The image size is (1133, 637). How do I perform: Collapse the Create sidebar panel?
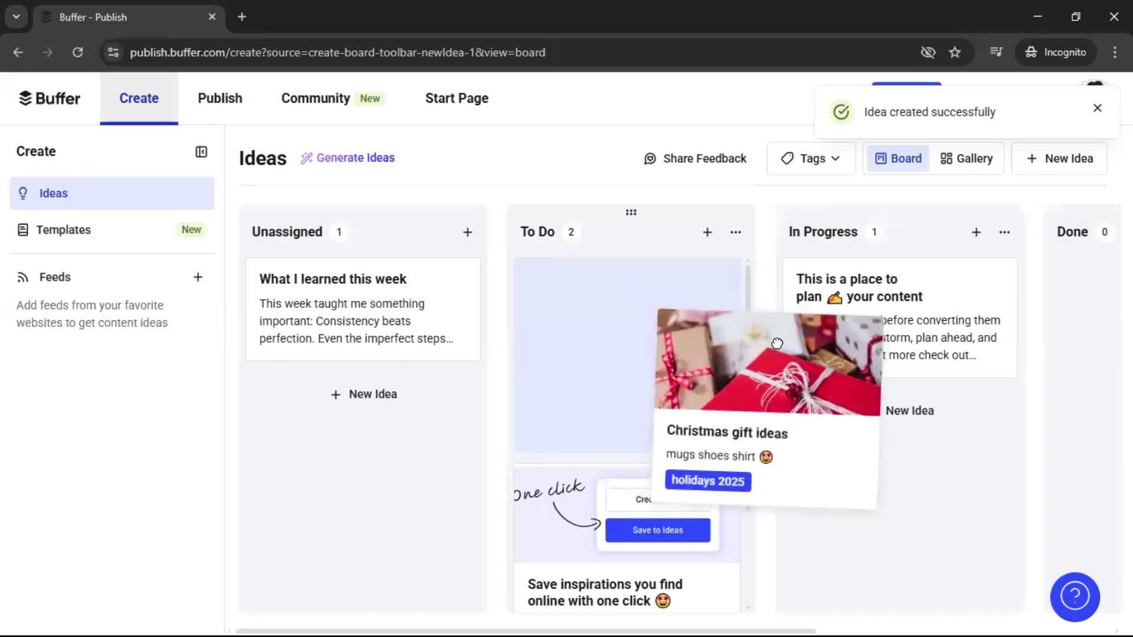click(201, 152)
